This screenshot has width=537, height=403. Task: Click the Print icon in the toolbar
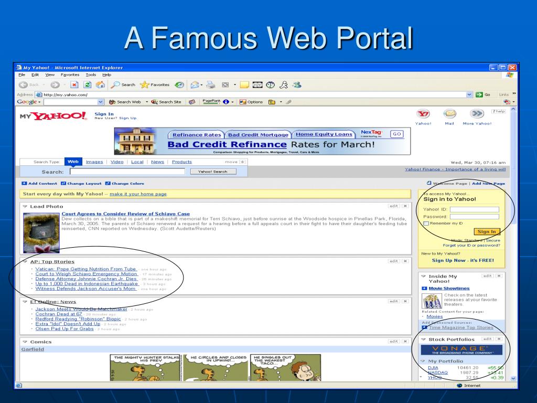tap(211, 84)
